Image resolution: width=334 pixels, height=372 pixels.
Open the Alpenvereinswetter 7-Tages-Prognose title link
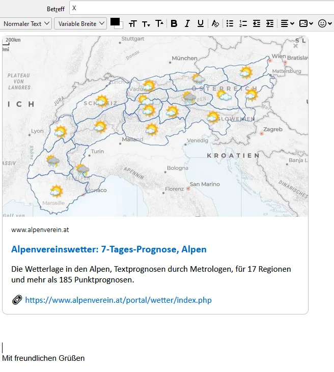click(x=109, y=249)
